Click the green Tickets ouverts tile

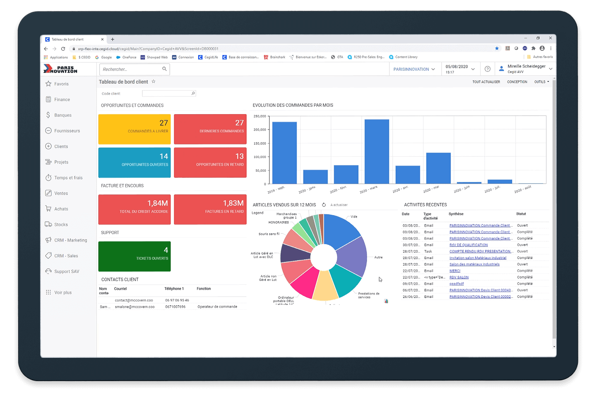point(135,256)
